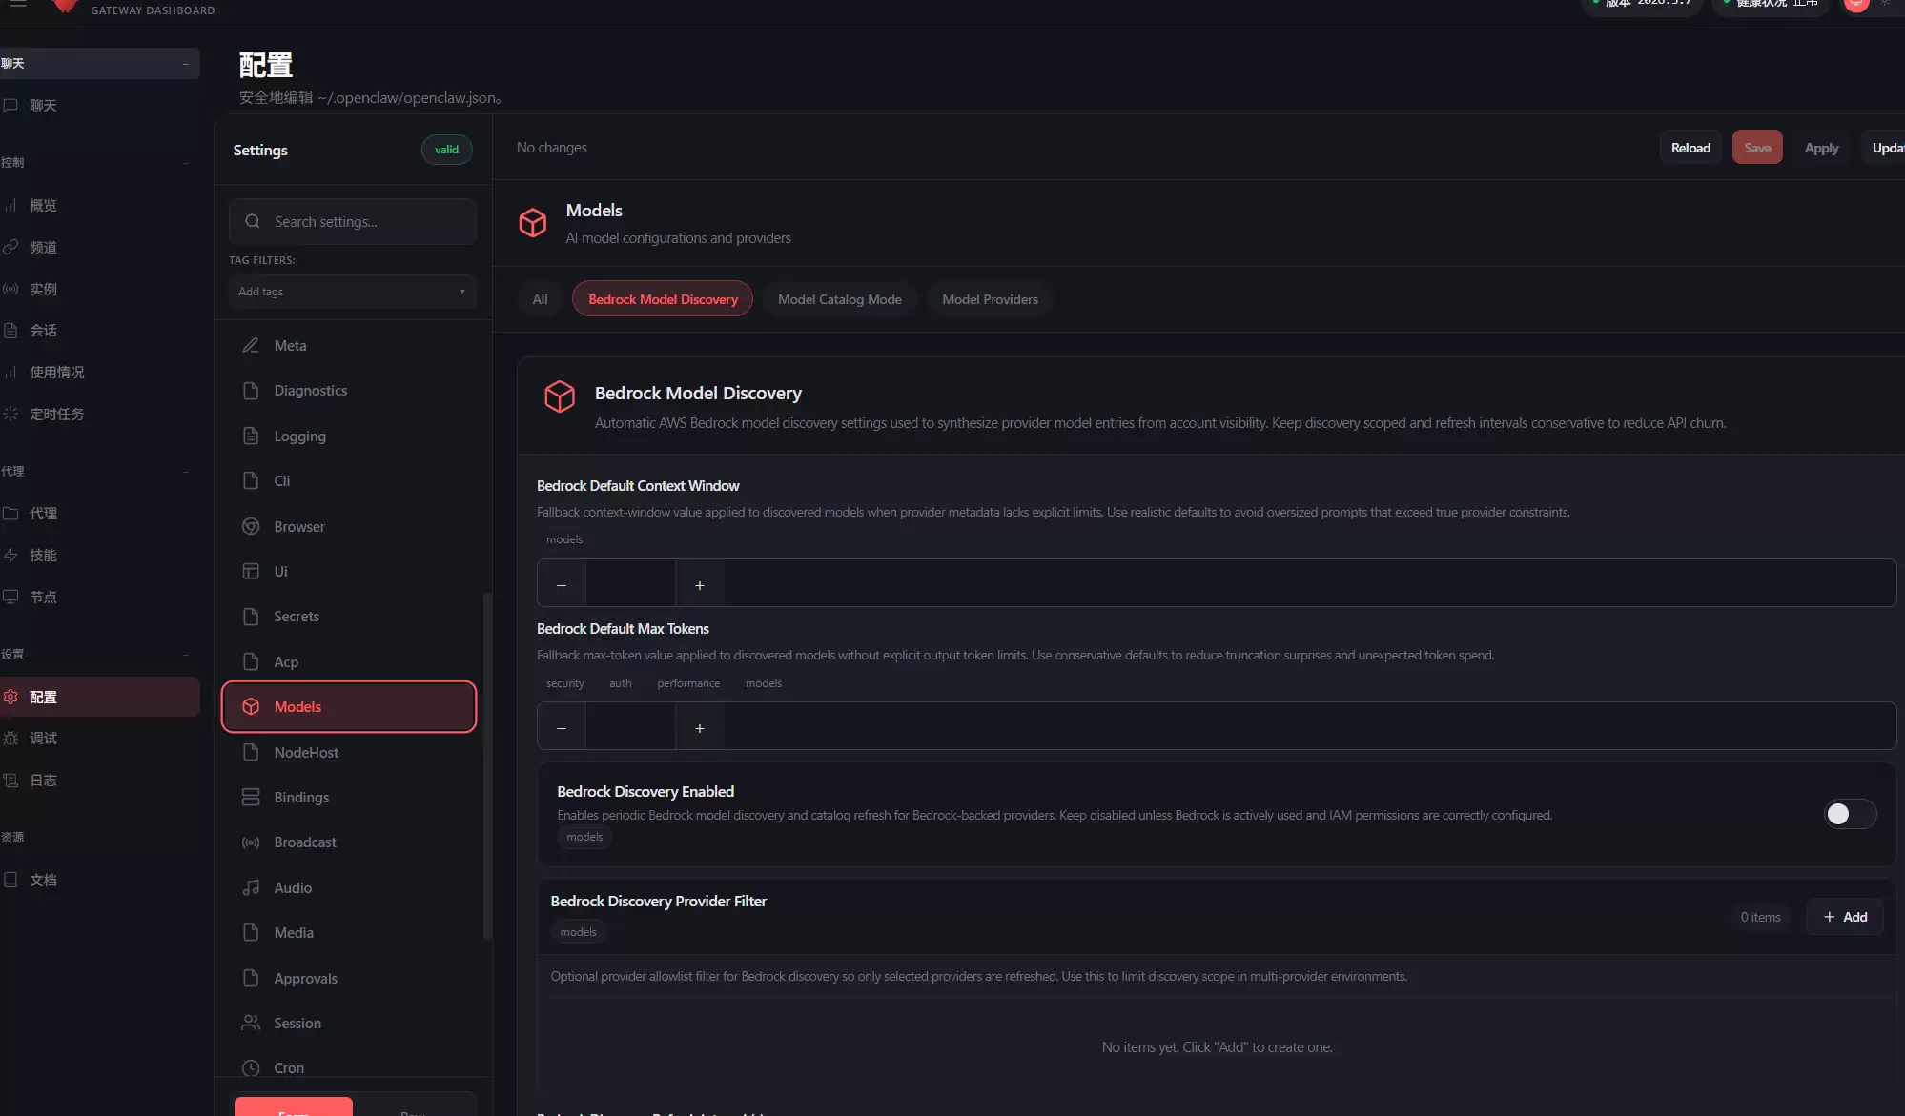This screenshot has height=1116, width=1905.
Task: Click the settings list scrollbar
Action: point(487,762)
